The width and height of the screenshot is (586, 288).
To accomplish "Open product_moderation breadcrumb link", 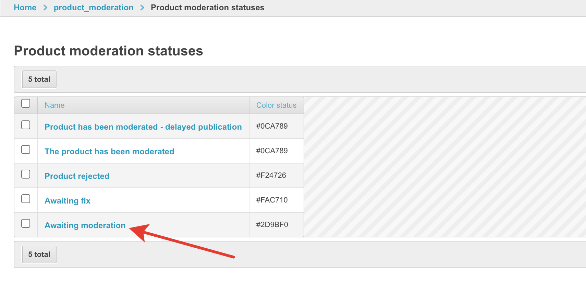I will (94, 8).
